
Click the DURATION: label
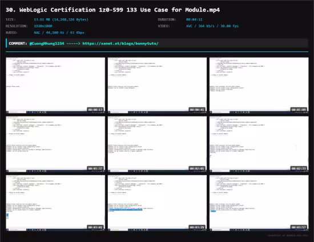pos(167,19)
